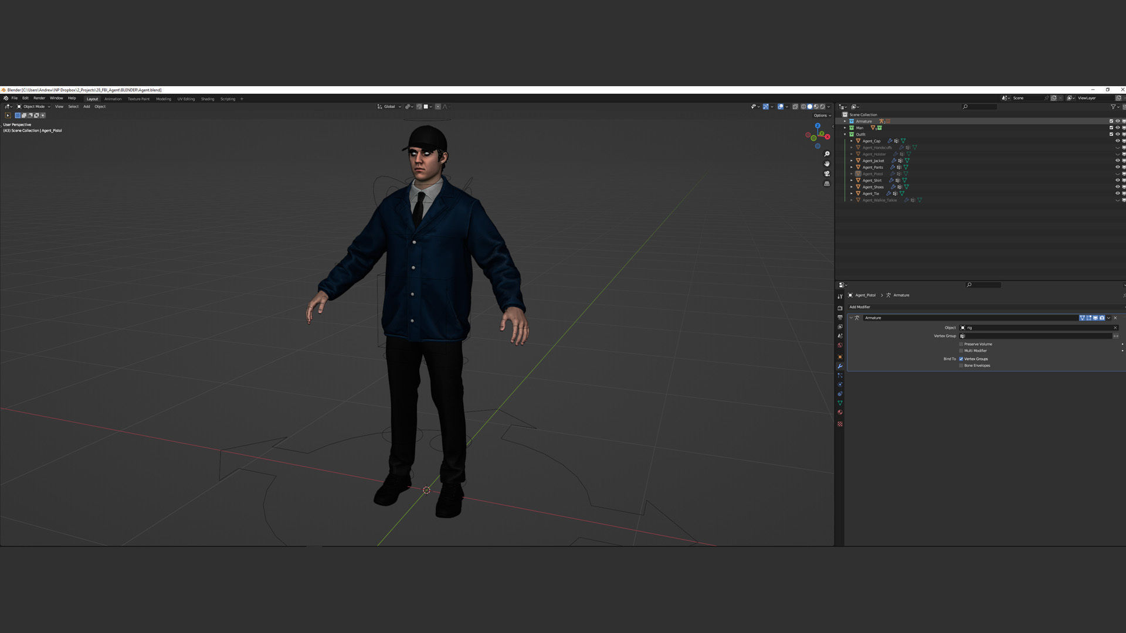Screen dimensions: 1126x633
Task: Switch to the Shading workspace tab
Action: (208, 99)
